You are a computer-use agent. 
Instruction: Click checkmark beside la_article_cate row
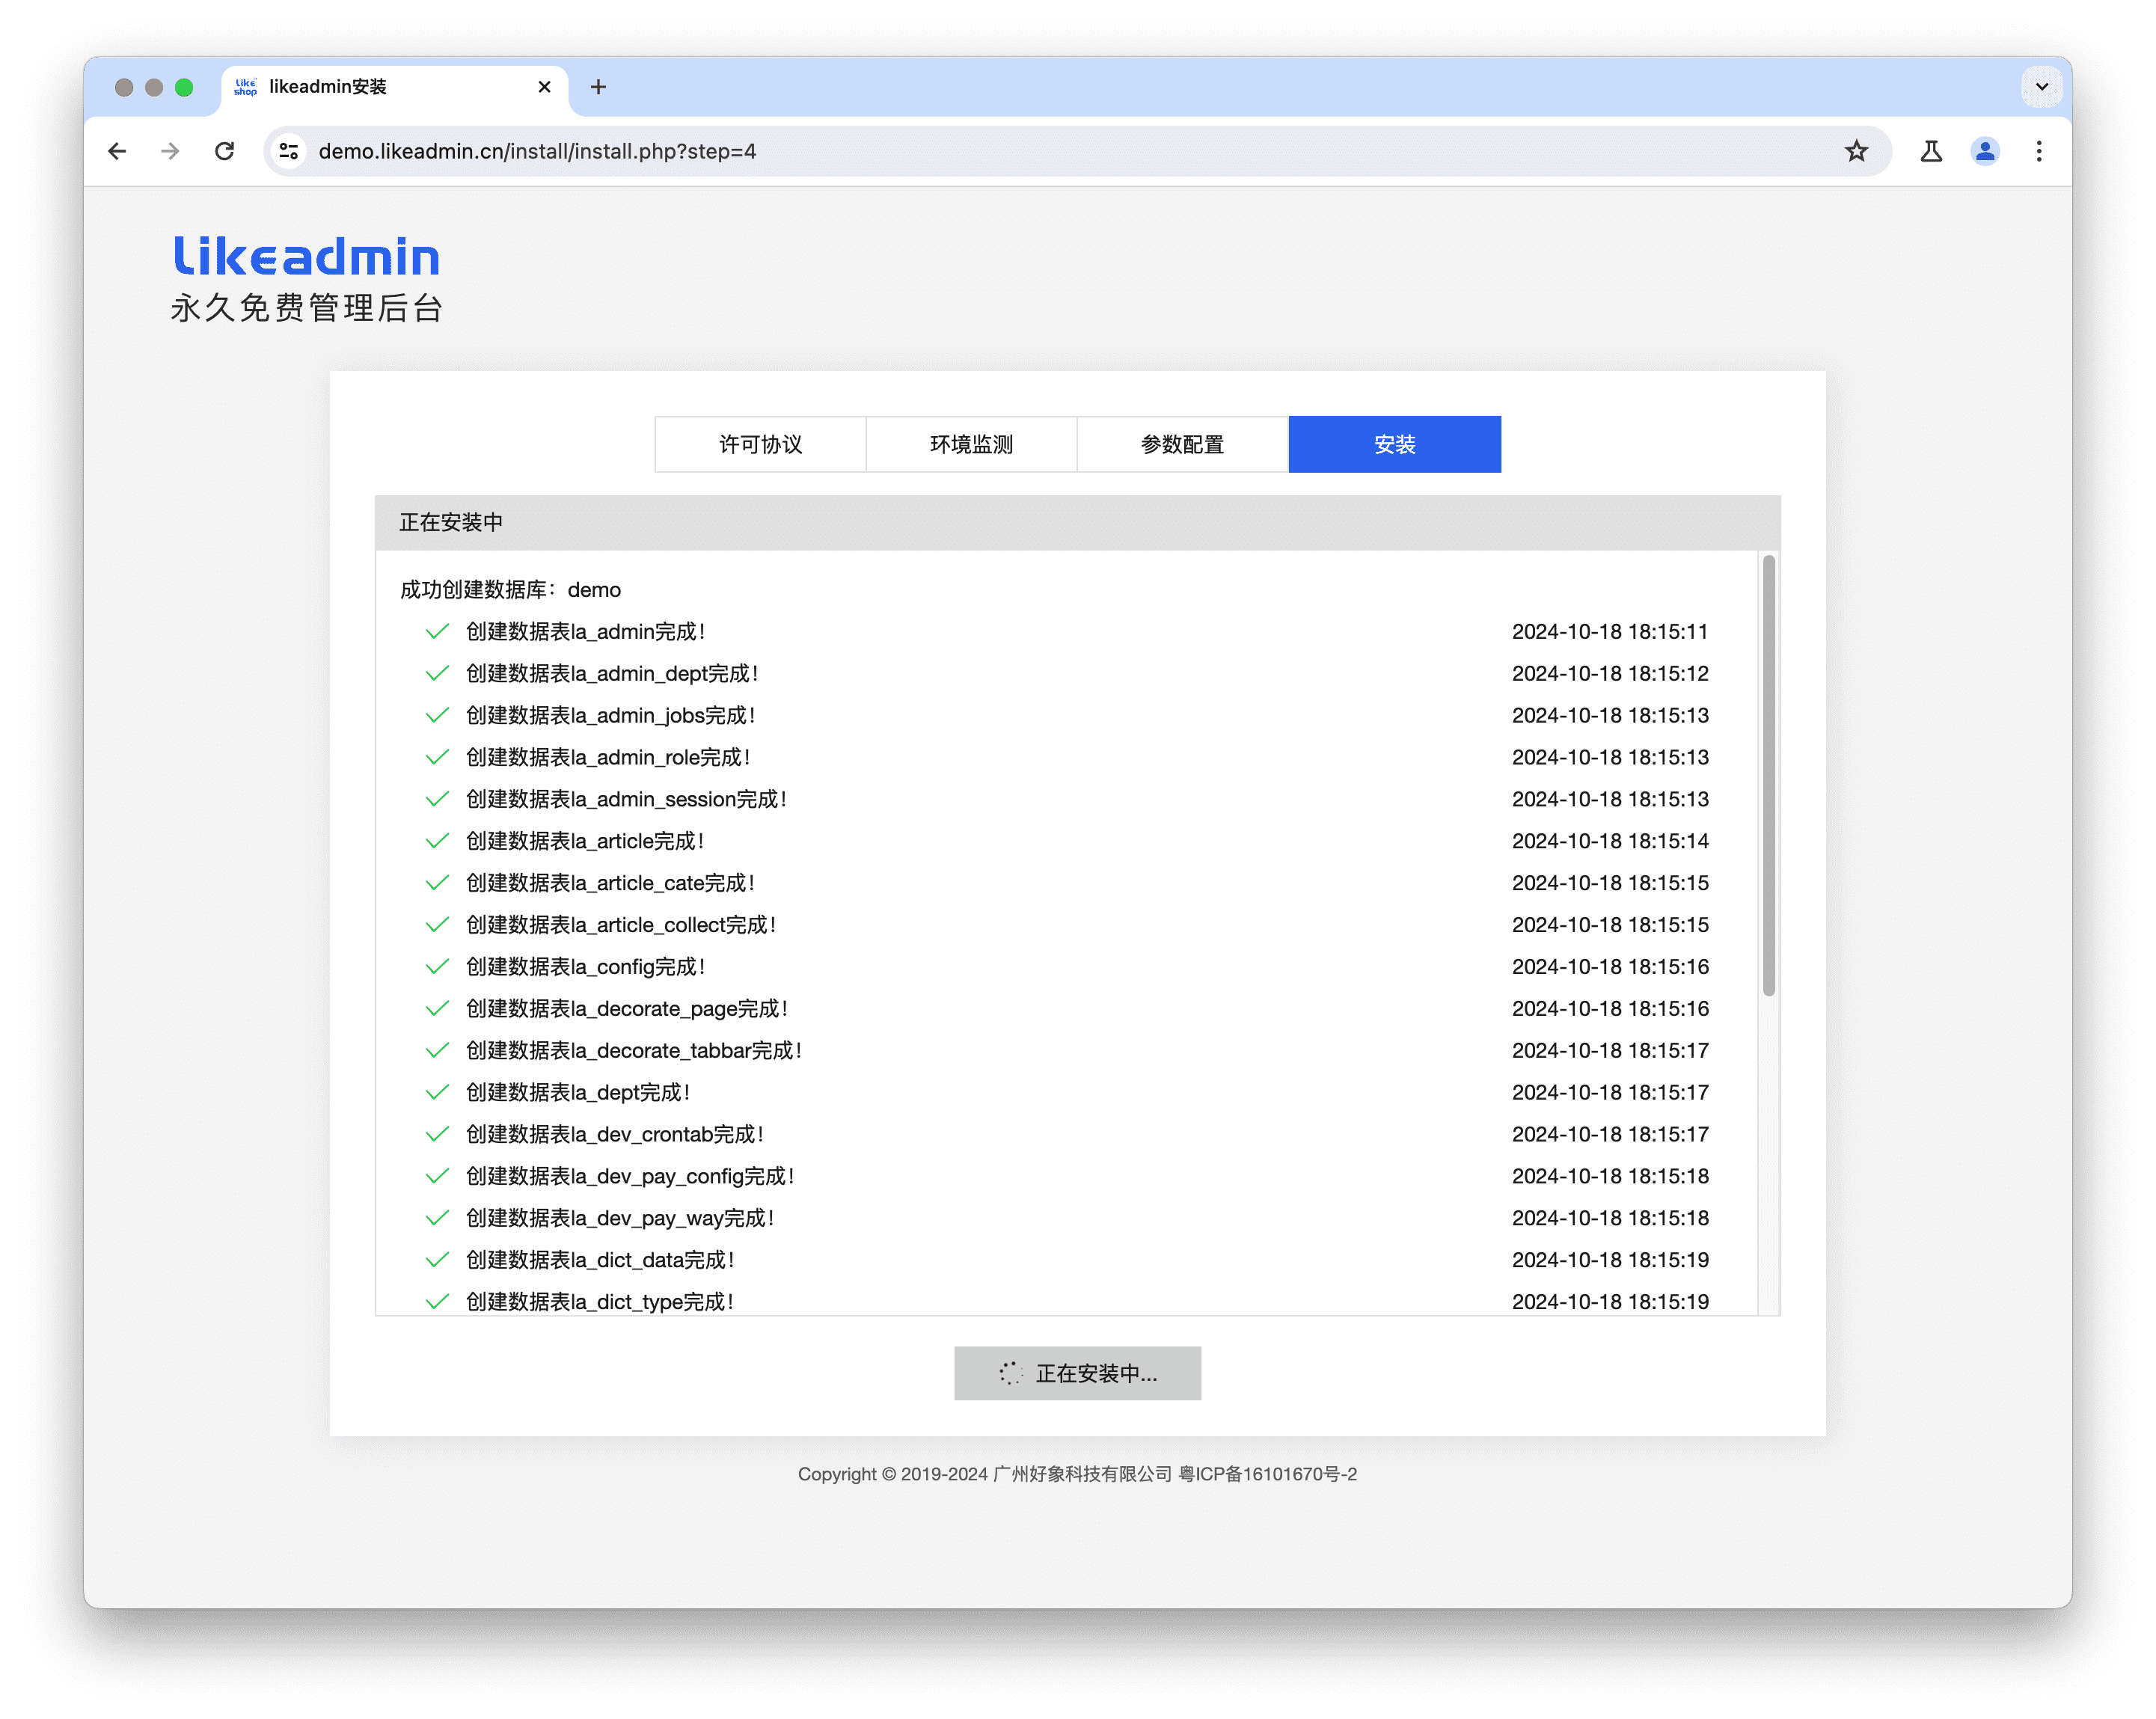(x=437, y=883)
